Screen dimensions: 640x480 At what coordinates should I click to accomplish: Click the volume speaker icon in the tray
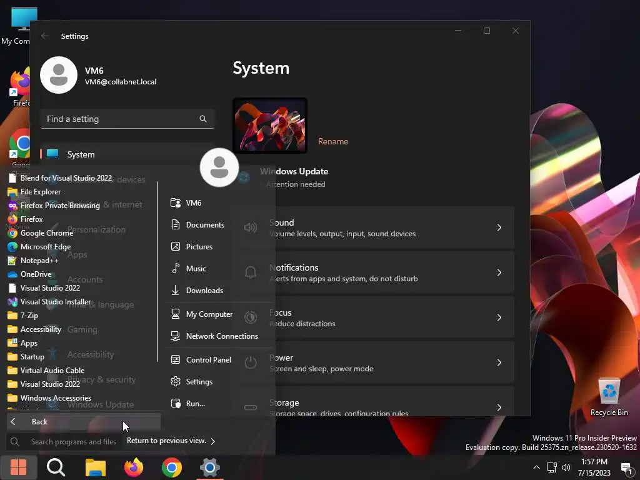[x=566, y=467]
